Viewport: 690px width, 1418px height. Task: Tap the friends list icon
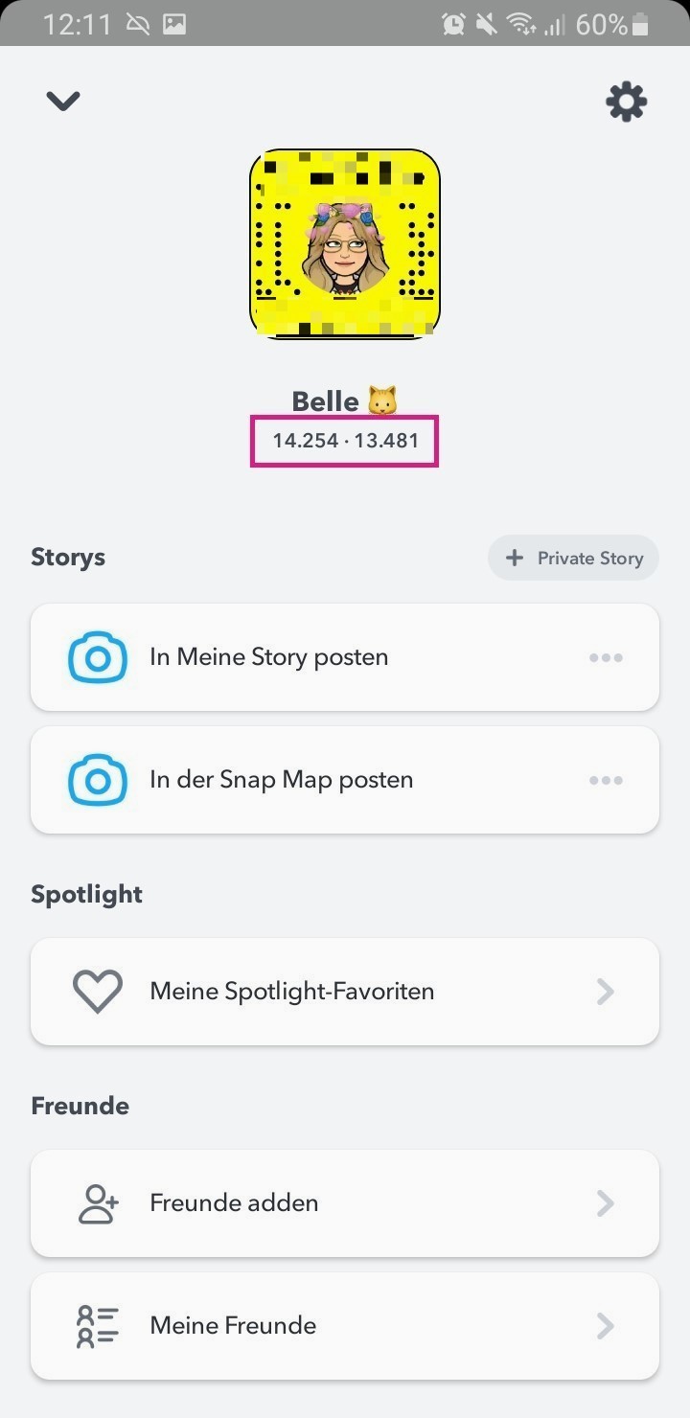(98, 1326)
